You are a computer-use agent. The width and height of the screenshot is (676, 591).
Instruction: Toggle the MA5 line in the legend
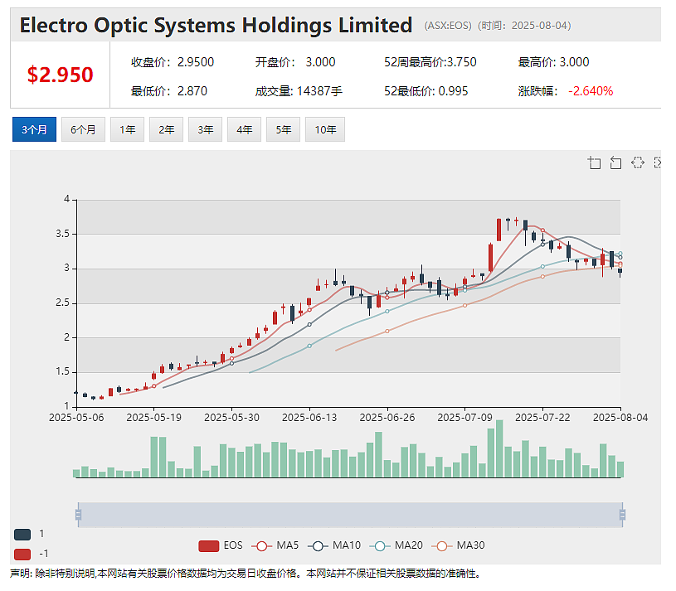tap(275, 545)
